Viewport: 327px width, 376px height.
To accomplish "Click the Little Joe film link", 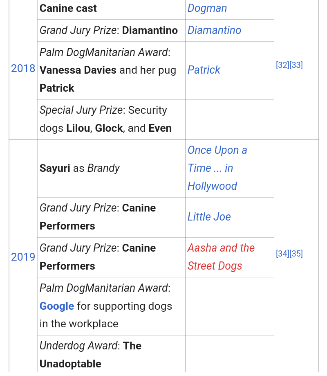I will 209,217.
